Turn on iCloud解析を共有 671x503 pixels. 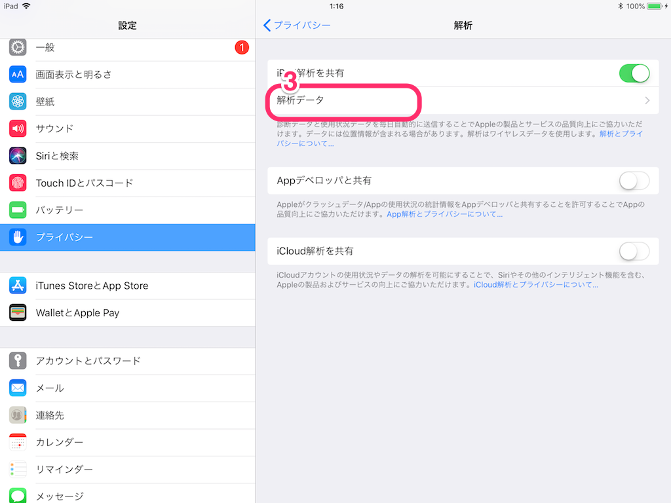coord(634,251)
